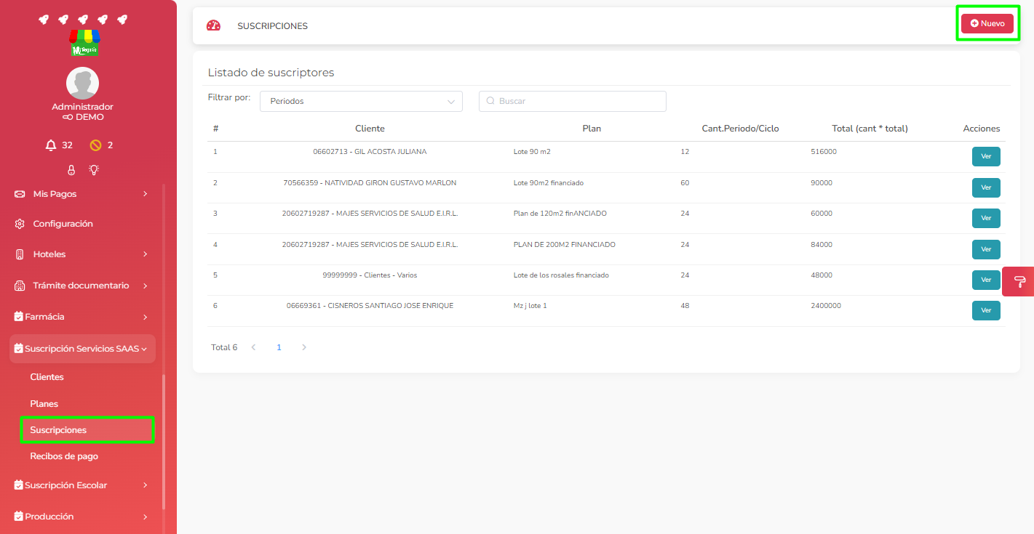This screenshot has width=1034, height=534.
Task: Click the Cliente column header
Action: [x=370, y=129]
